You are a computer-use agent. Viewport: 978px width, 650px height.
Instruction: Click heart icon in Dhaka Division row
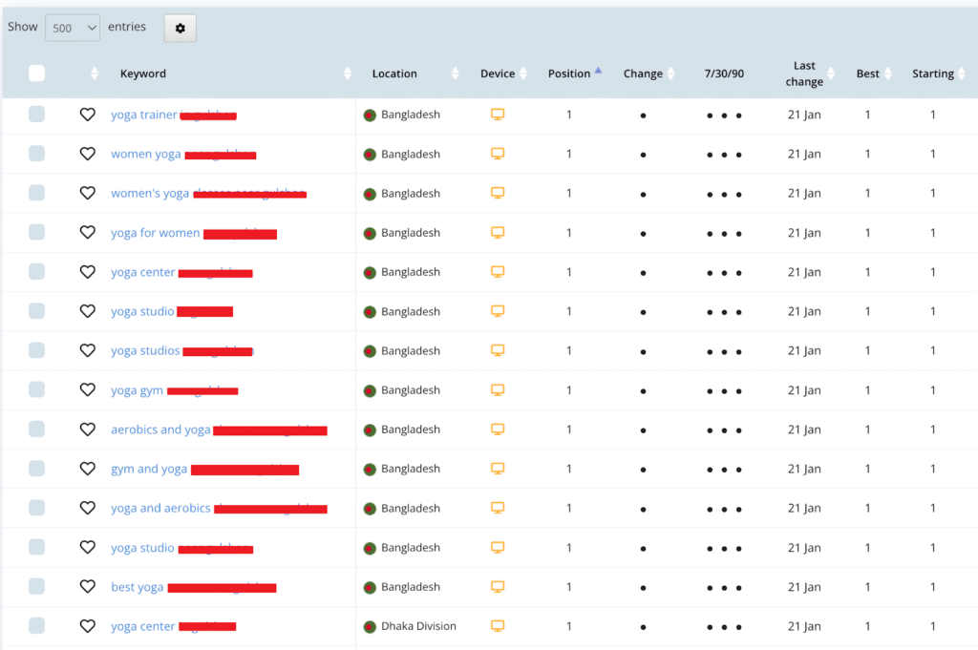(x=87, y=626)
